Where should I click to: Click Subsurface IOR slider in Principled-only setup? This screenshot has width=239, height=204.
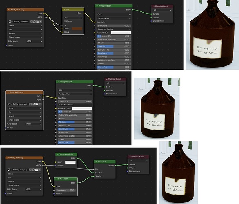(75, 112)
